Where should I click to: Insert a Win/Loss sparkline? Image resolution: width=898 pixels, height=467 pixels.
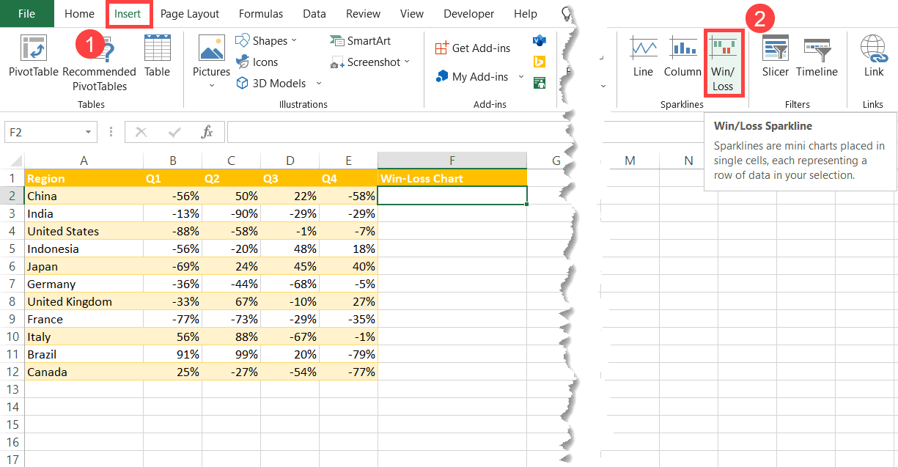(724, 62)
